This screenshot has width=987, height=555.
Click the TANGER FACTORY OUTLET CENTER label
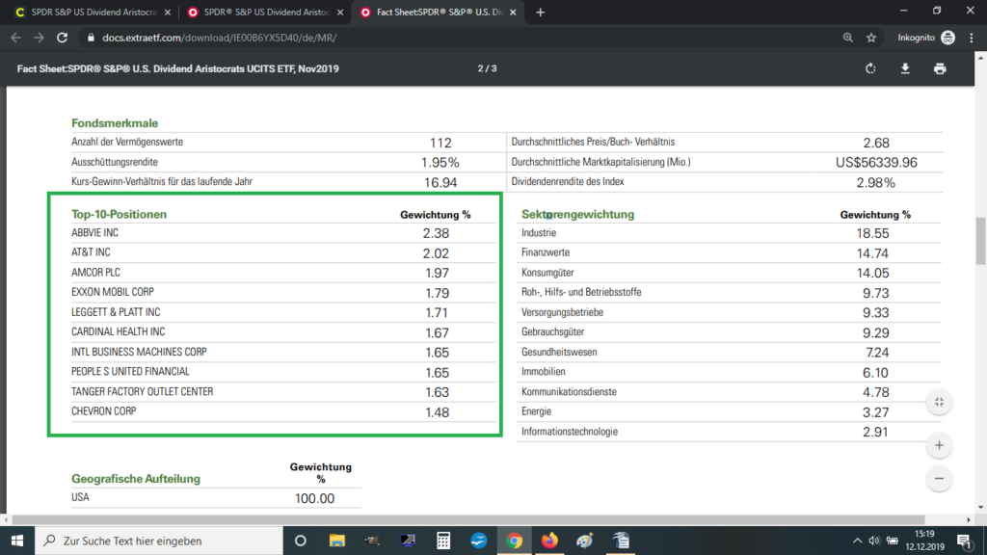[x=143, y=391]
